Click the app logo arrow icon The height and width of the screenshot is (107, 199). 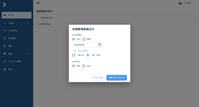[5, 5]
